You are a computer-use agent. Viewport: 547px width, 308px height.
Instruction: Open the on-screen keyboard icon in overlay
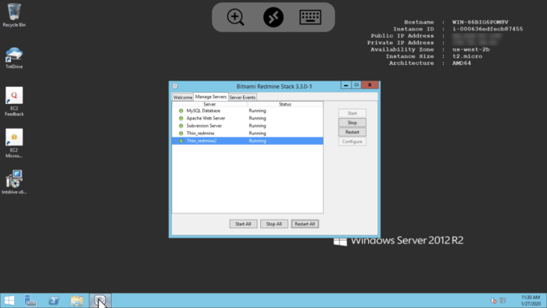tap(310, 17)
